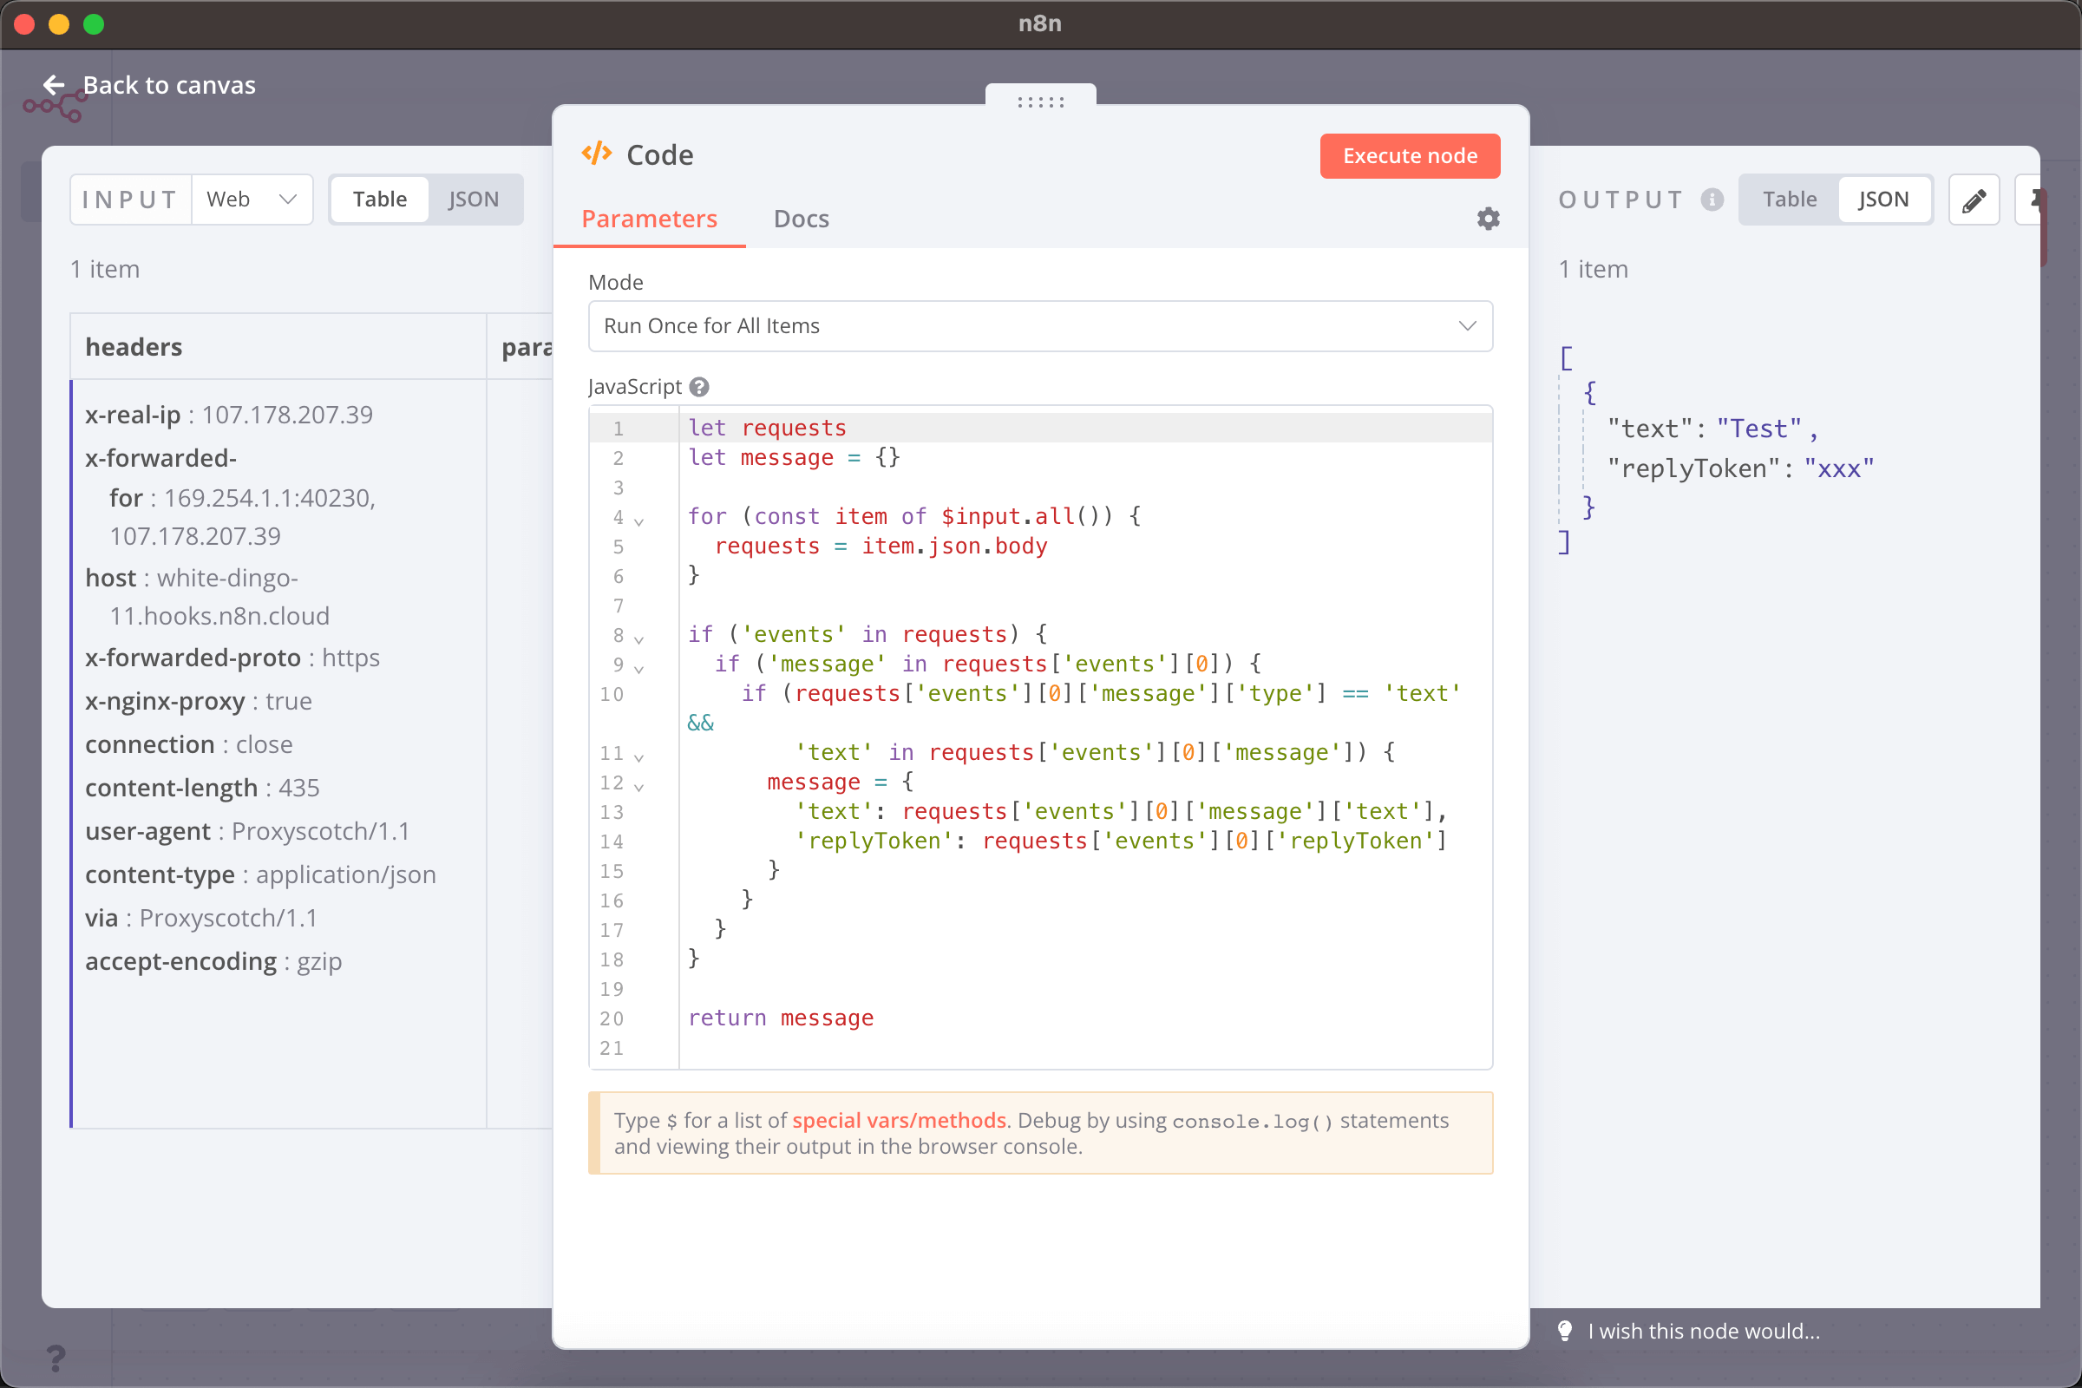Select the Parameters tab

(x=649, y=219)
